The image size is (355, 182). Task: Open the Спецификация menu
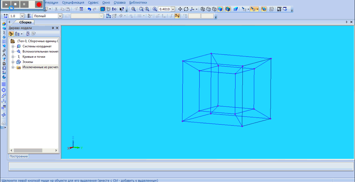point(73,2)
